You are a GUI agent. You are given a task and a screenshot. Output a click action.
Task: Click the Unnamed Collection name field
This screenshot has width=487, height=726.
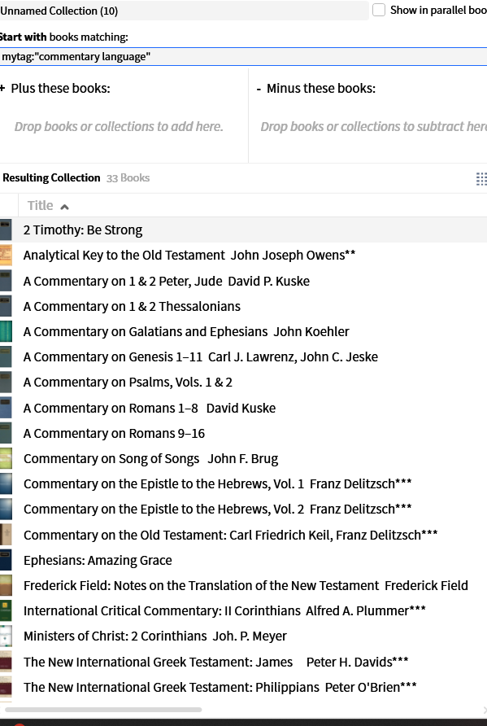(x=184, y=11)
